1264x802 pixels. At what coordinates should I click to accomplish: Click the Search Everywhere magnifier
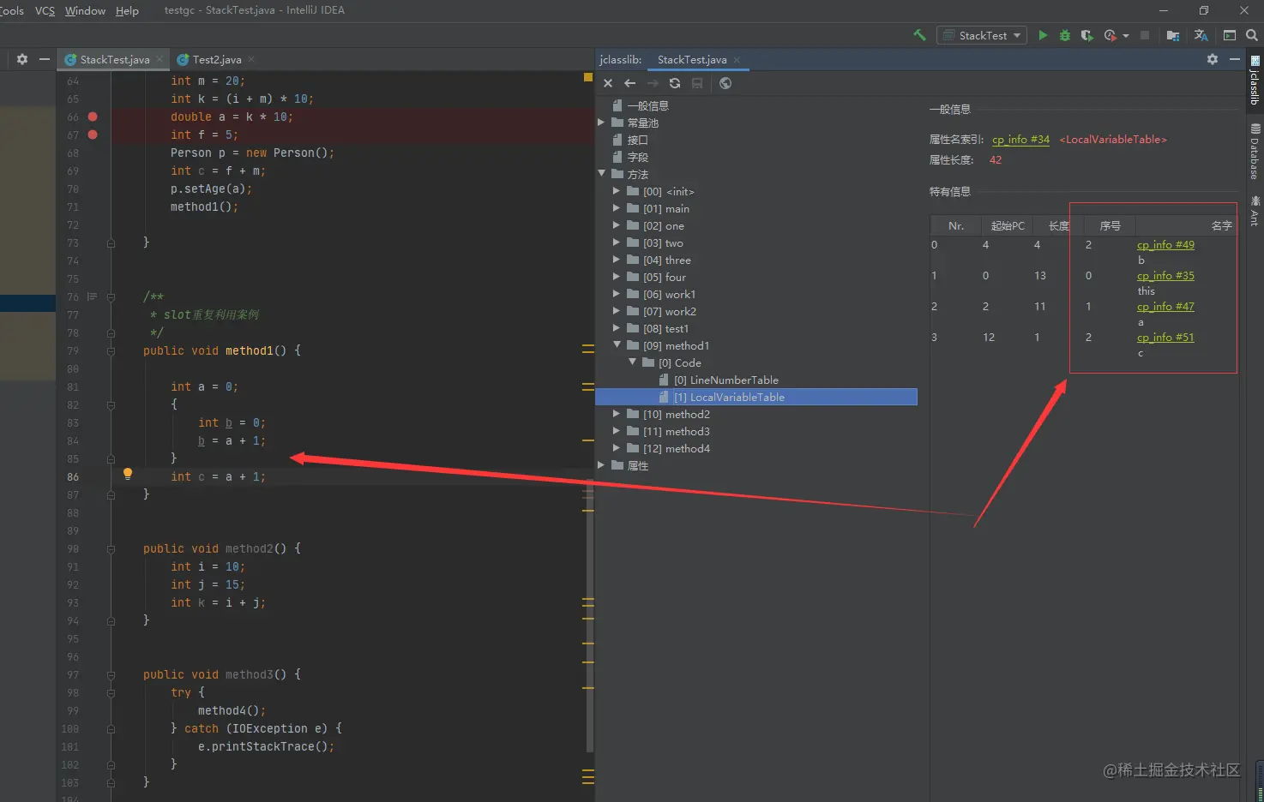pyautogui.click(x=1252, y=35)
